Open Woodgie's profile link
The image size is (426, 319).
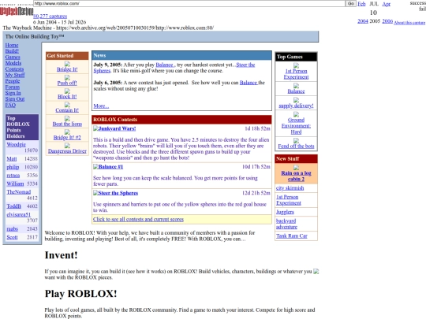pyautogui.click(x=16, y=145)
